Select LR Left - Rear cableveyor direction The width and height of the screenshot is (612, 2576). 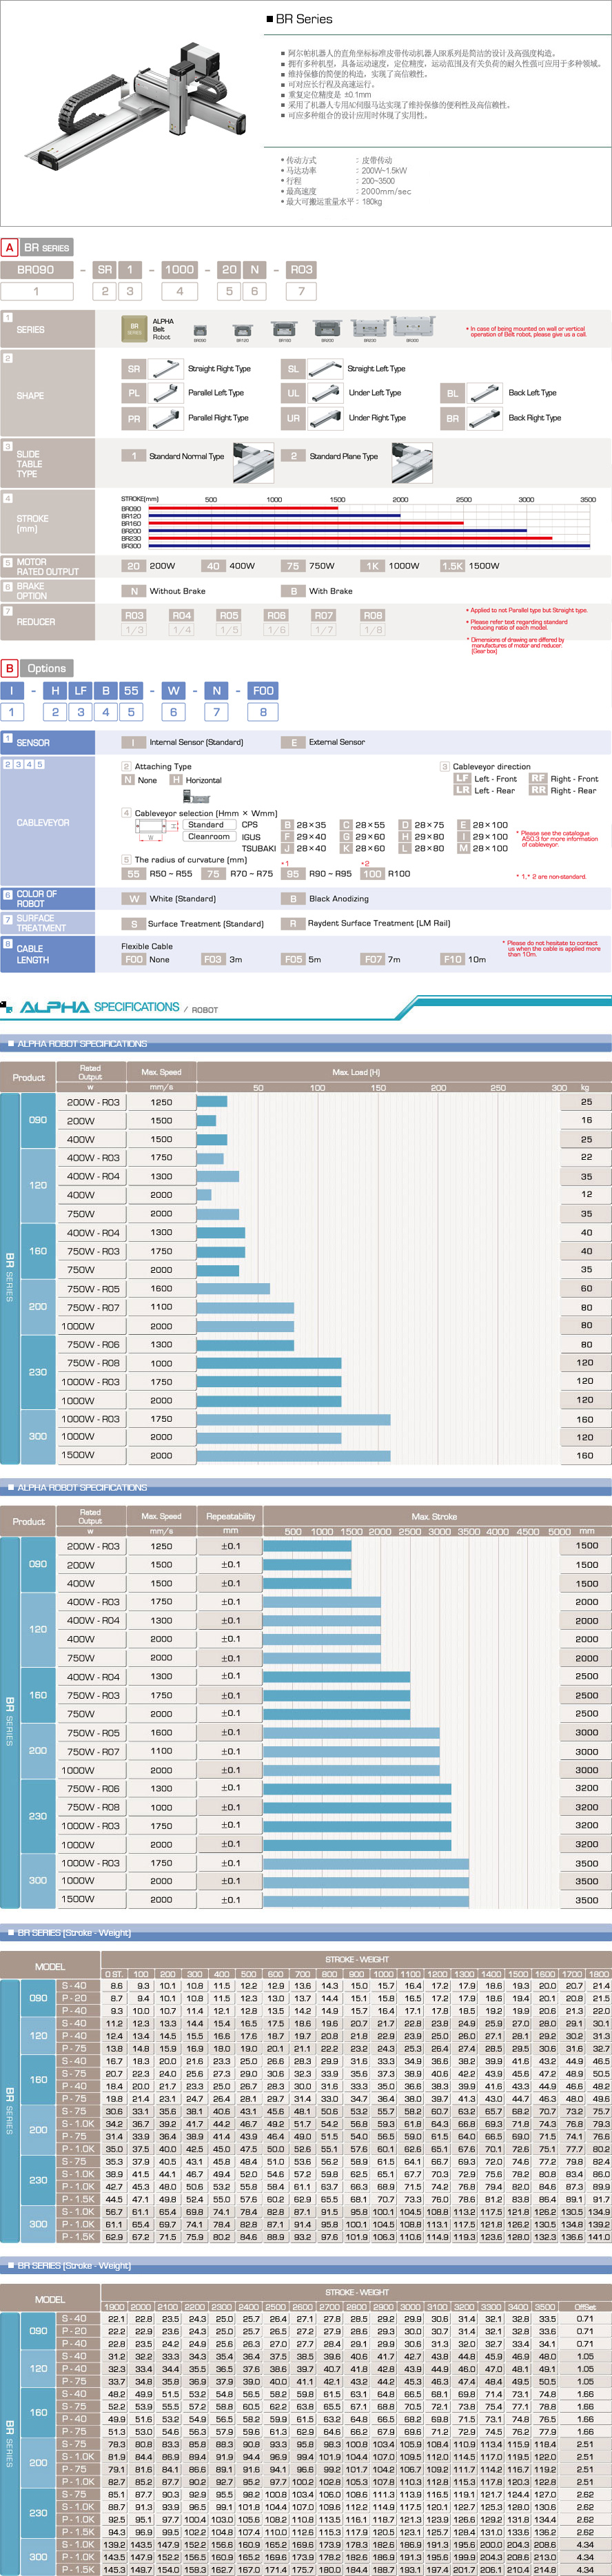tap(462, 790)
